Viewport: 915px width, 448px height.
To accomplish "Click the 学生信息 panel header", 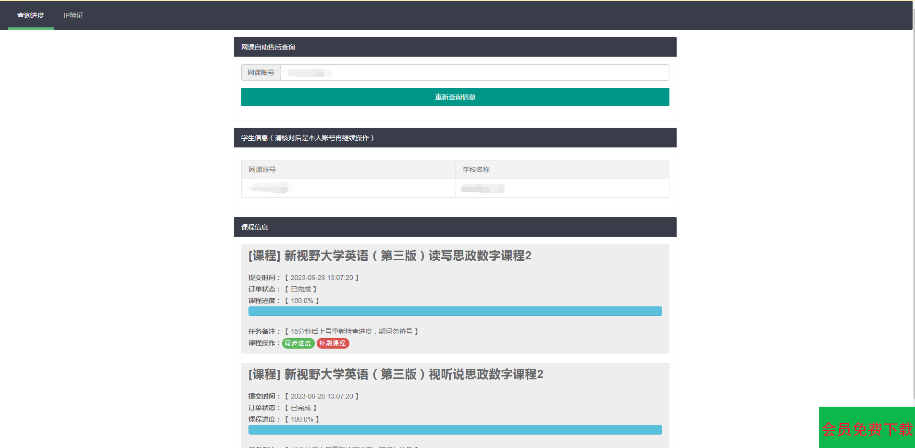I will (455, 138).
